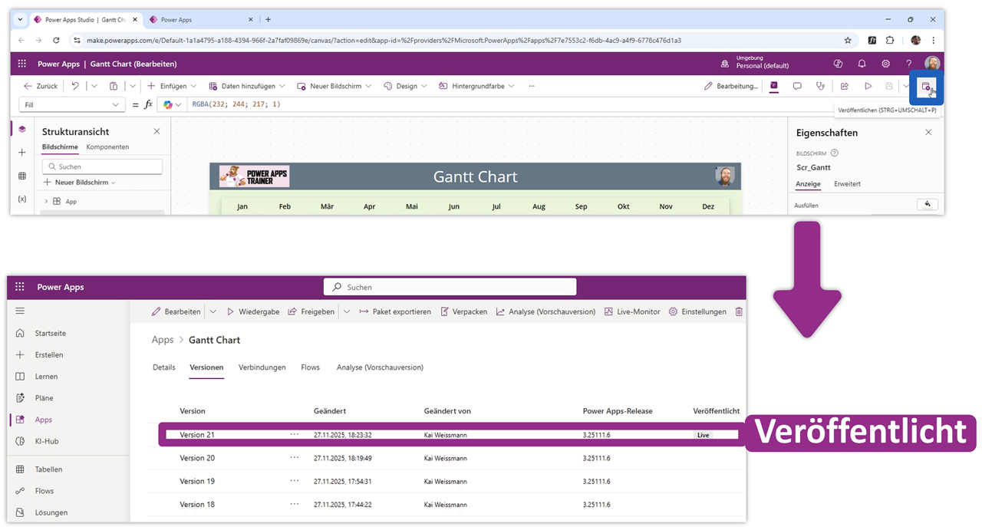Click the Suchen field in Strukturansicht
The image size is (982, 527).
[x=103, y=166]
